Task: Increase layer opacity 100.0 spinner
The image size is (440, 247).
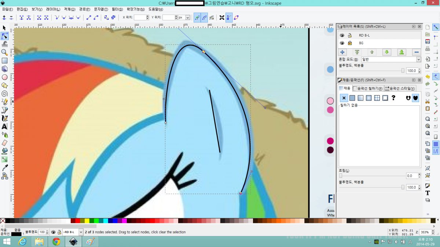Action: coord(419,70)
